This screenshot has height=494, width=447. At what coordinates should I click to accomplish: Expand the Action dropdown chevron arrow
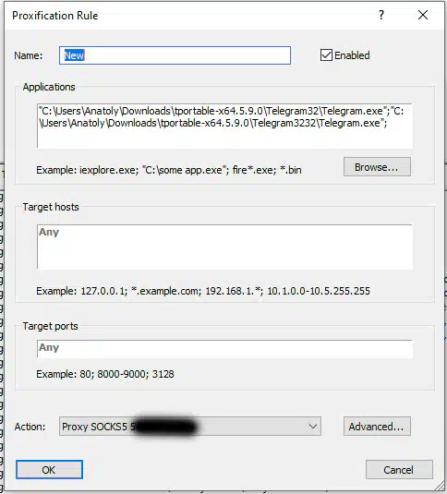click(312, 427)
